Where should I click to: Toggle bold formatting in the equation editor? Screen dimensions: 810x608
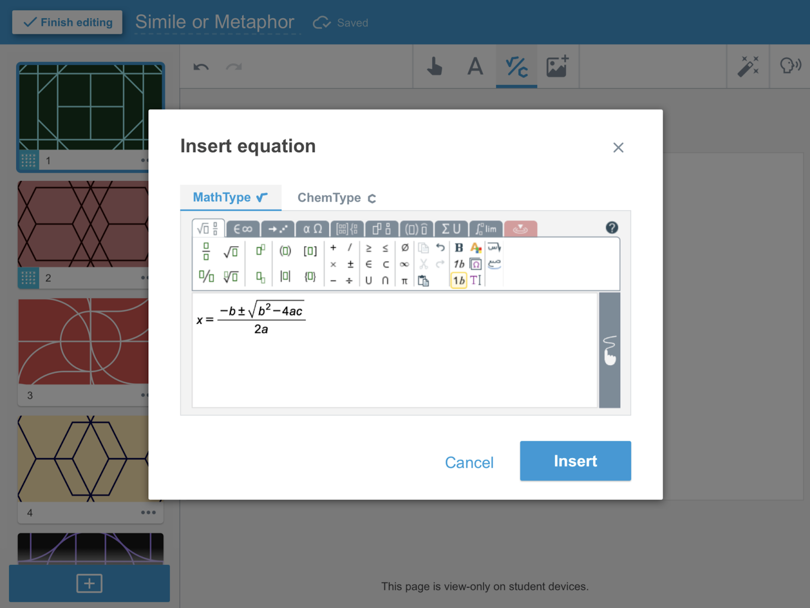458,248
